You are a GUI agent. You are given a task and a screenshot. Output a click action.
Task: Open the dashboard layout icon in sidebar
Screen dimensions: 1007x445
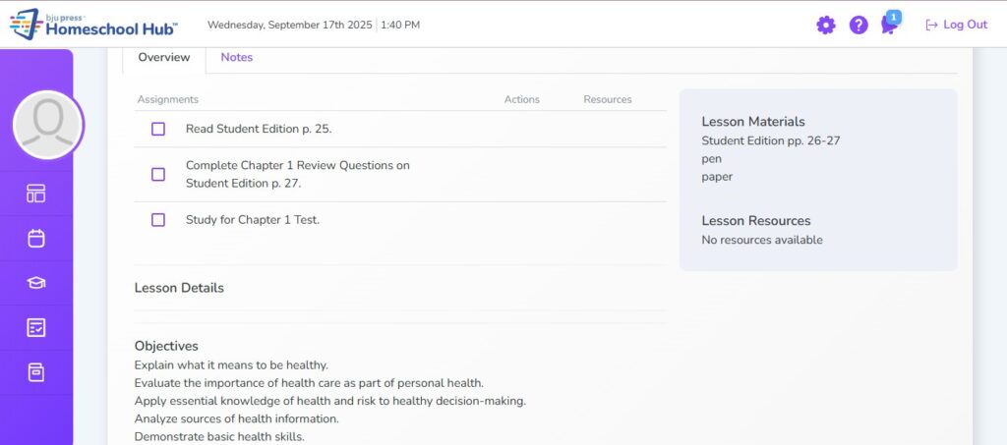click(36, 194)
